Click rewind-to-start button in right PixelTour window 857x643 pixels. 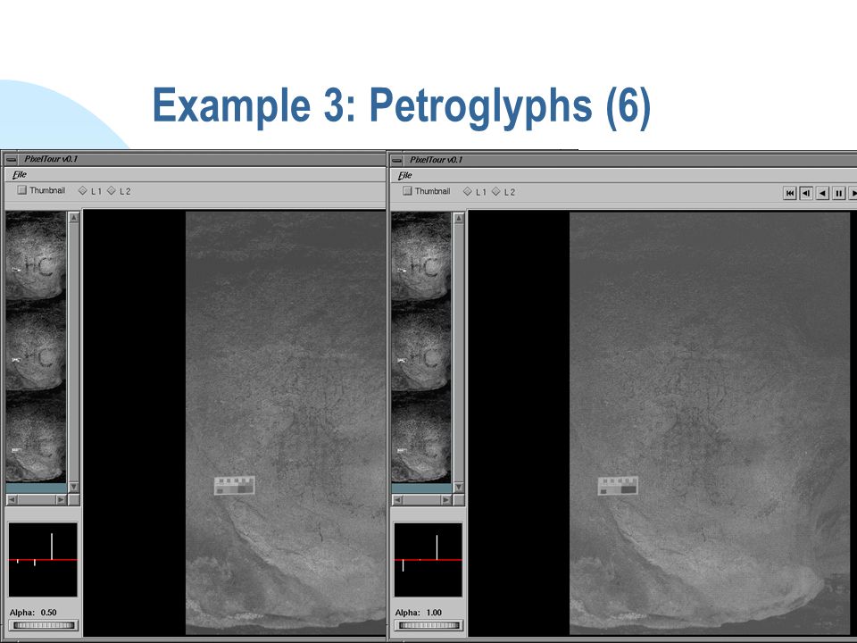tap(789, 193)
